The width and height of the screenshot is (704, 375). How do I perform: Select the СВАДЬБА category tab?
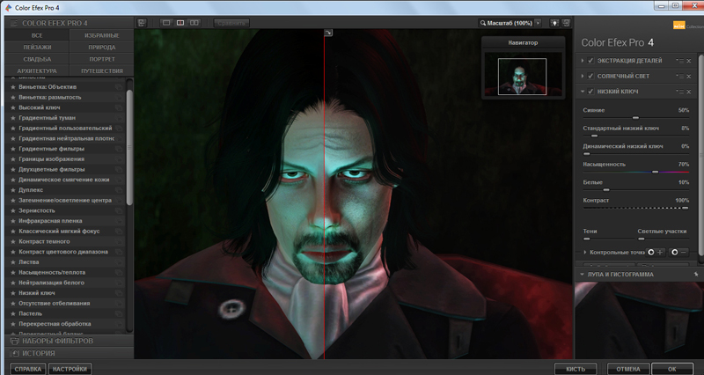pyautogui.click(x=37, y=59)
